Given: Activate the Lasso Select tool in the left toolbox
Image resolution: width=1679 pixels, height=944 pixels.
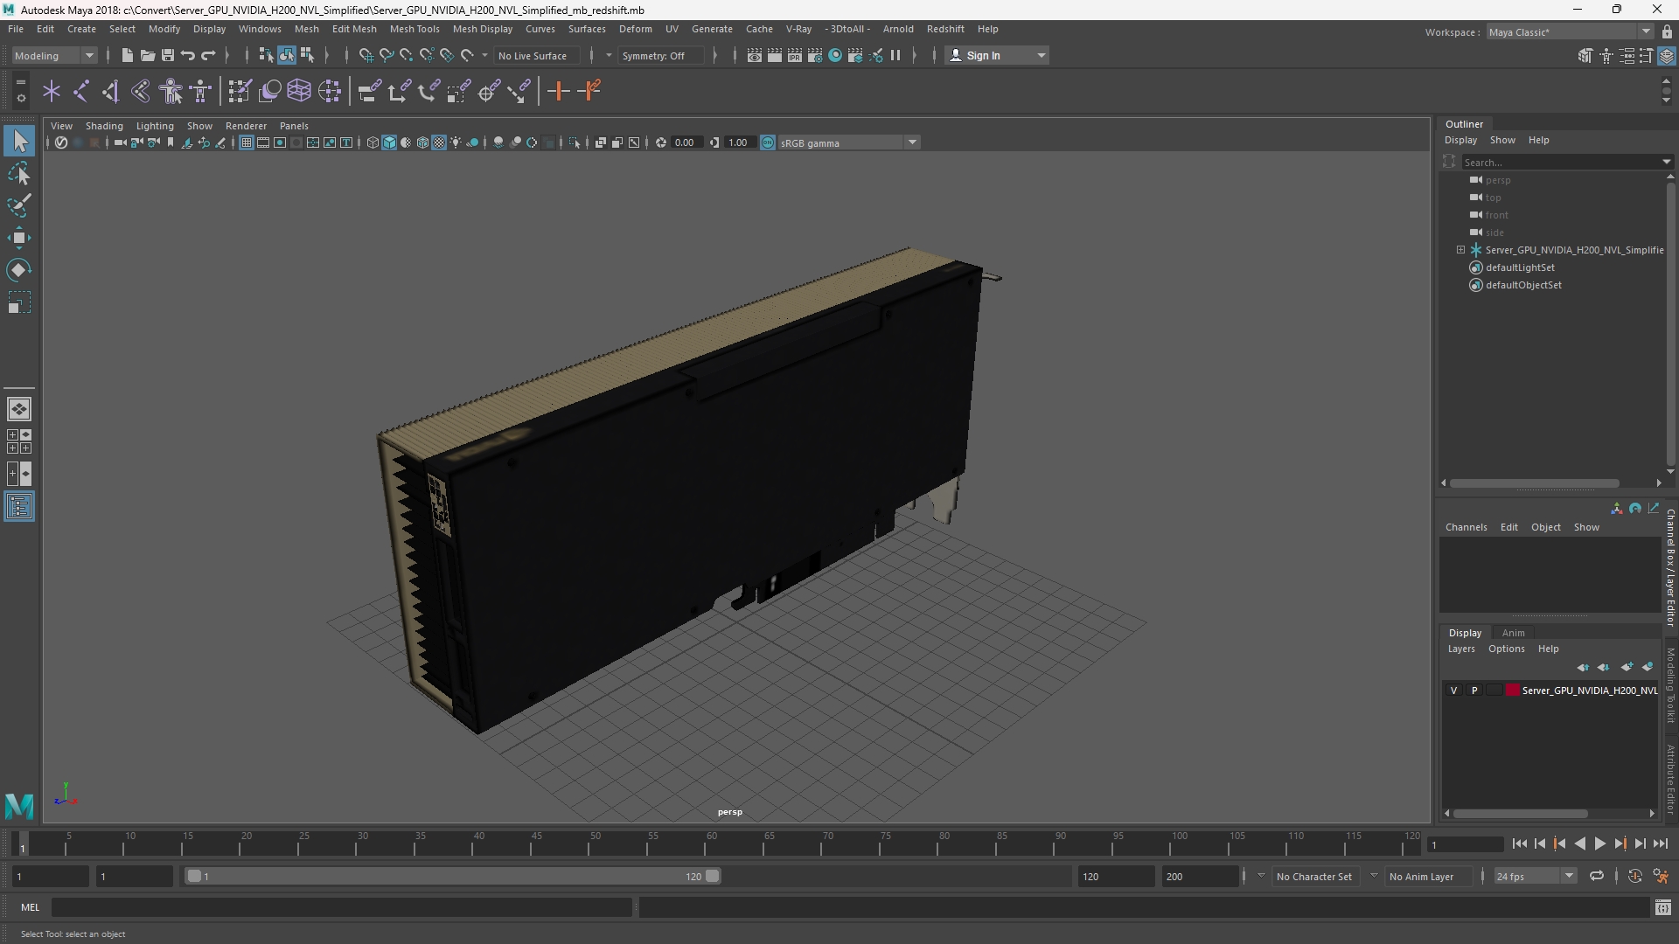Looking at the screenshot, I should [19, 174].
